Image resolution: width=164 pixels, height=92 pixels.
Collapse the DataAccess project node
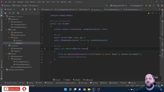click(x=6, y=19)
